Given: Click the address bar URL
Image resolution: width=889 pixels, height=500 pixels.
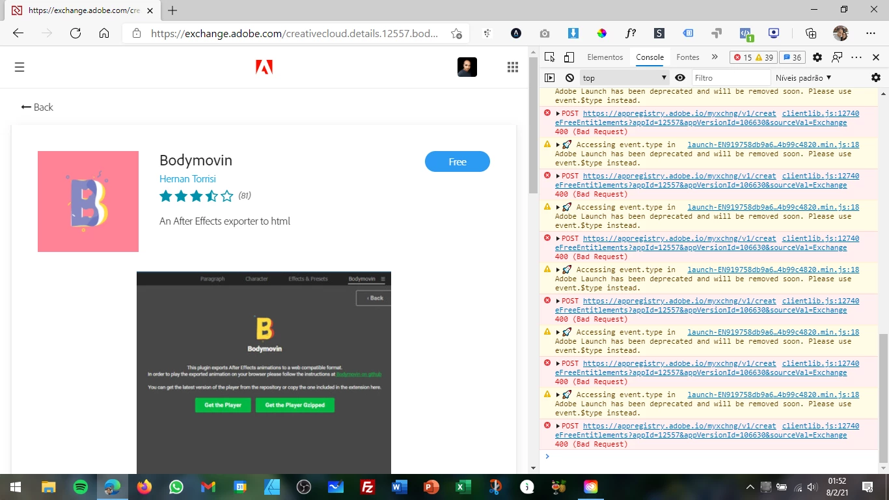Looking at the screenshot, I should [295, 33].
